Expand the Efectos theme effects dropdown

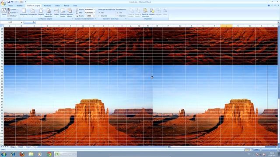(13, 16)
